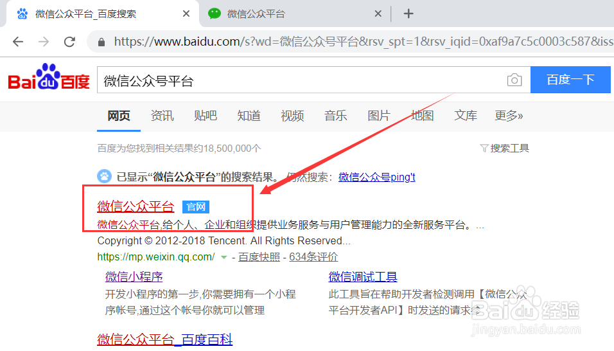The image size is (614, 351).
Task: Switch to 视频 results
Action: tap(292, 116)
